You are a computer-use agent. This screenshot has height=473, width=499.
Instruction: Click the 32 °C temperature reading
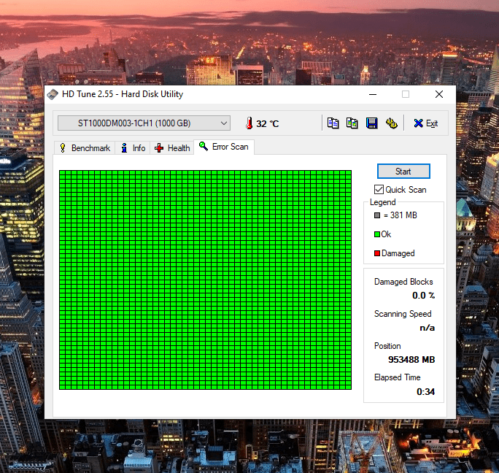(268, 123)
